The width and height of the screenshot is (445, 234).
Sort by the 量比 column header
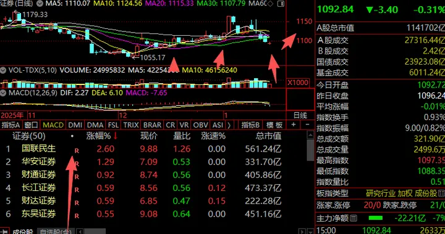[x=182, y=136]
